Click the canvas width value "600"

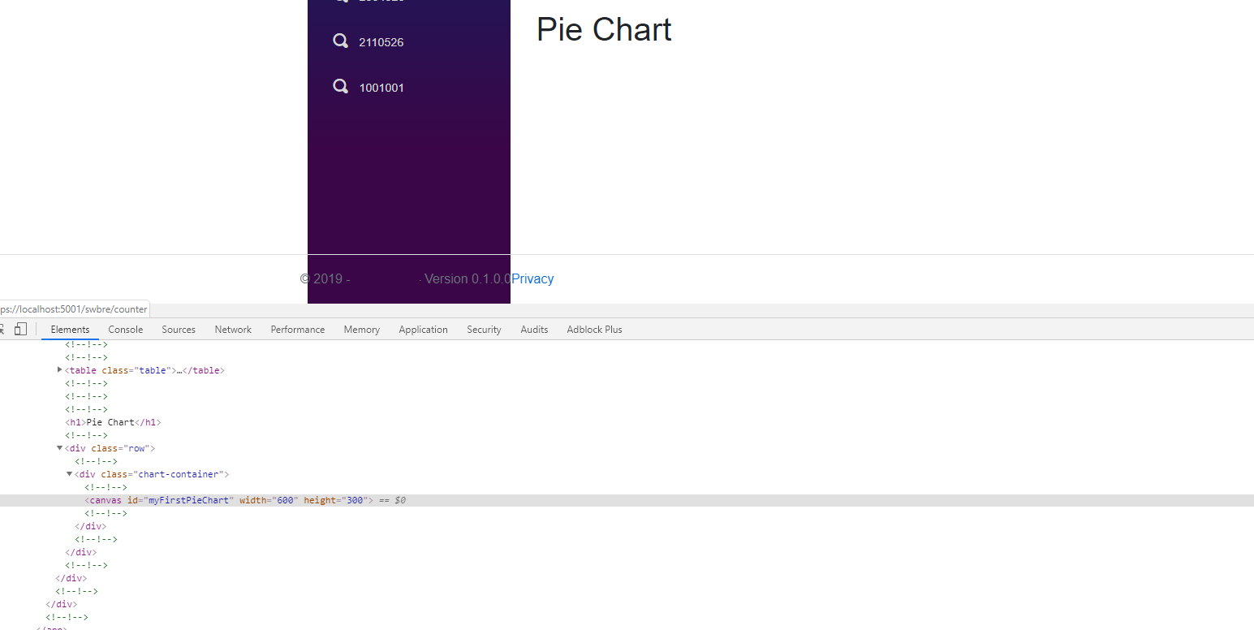pos(285,500)
